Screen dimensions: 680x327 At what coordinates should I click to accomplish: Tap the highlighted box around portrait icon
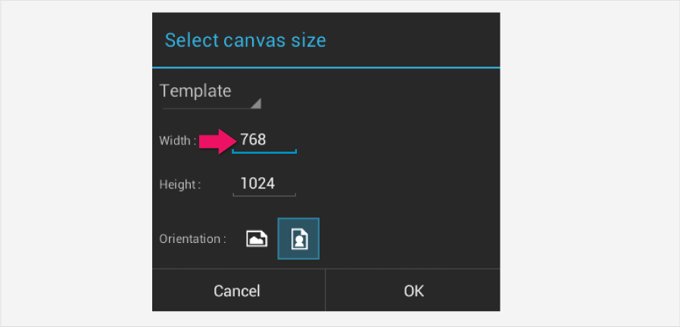(x=298, y=238)
